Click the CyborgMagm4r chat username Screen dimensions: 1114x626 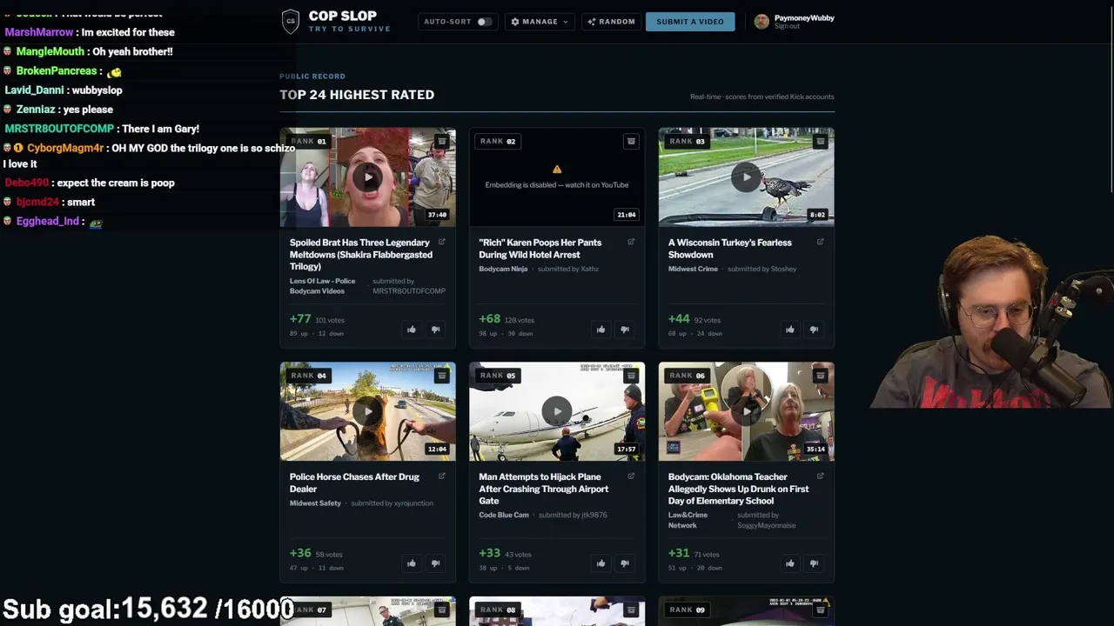65,148
